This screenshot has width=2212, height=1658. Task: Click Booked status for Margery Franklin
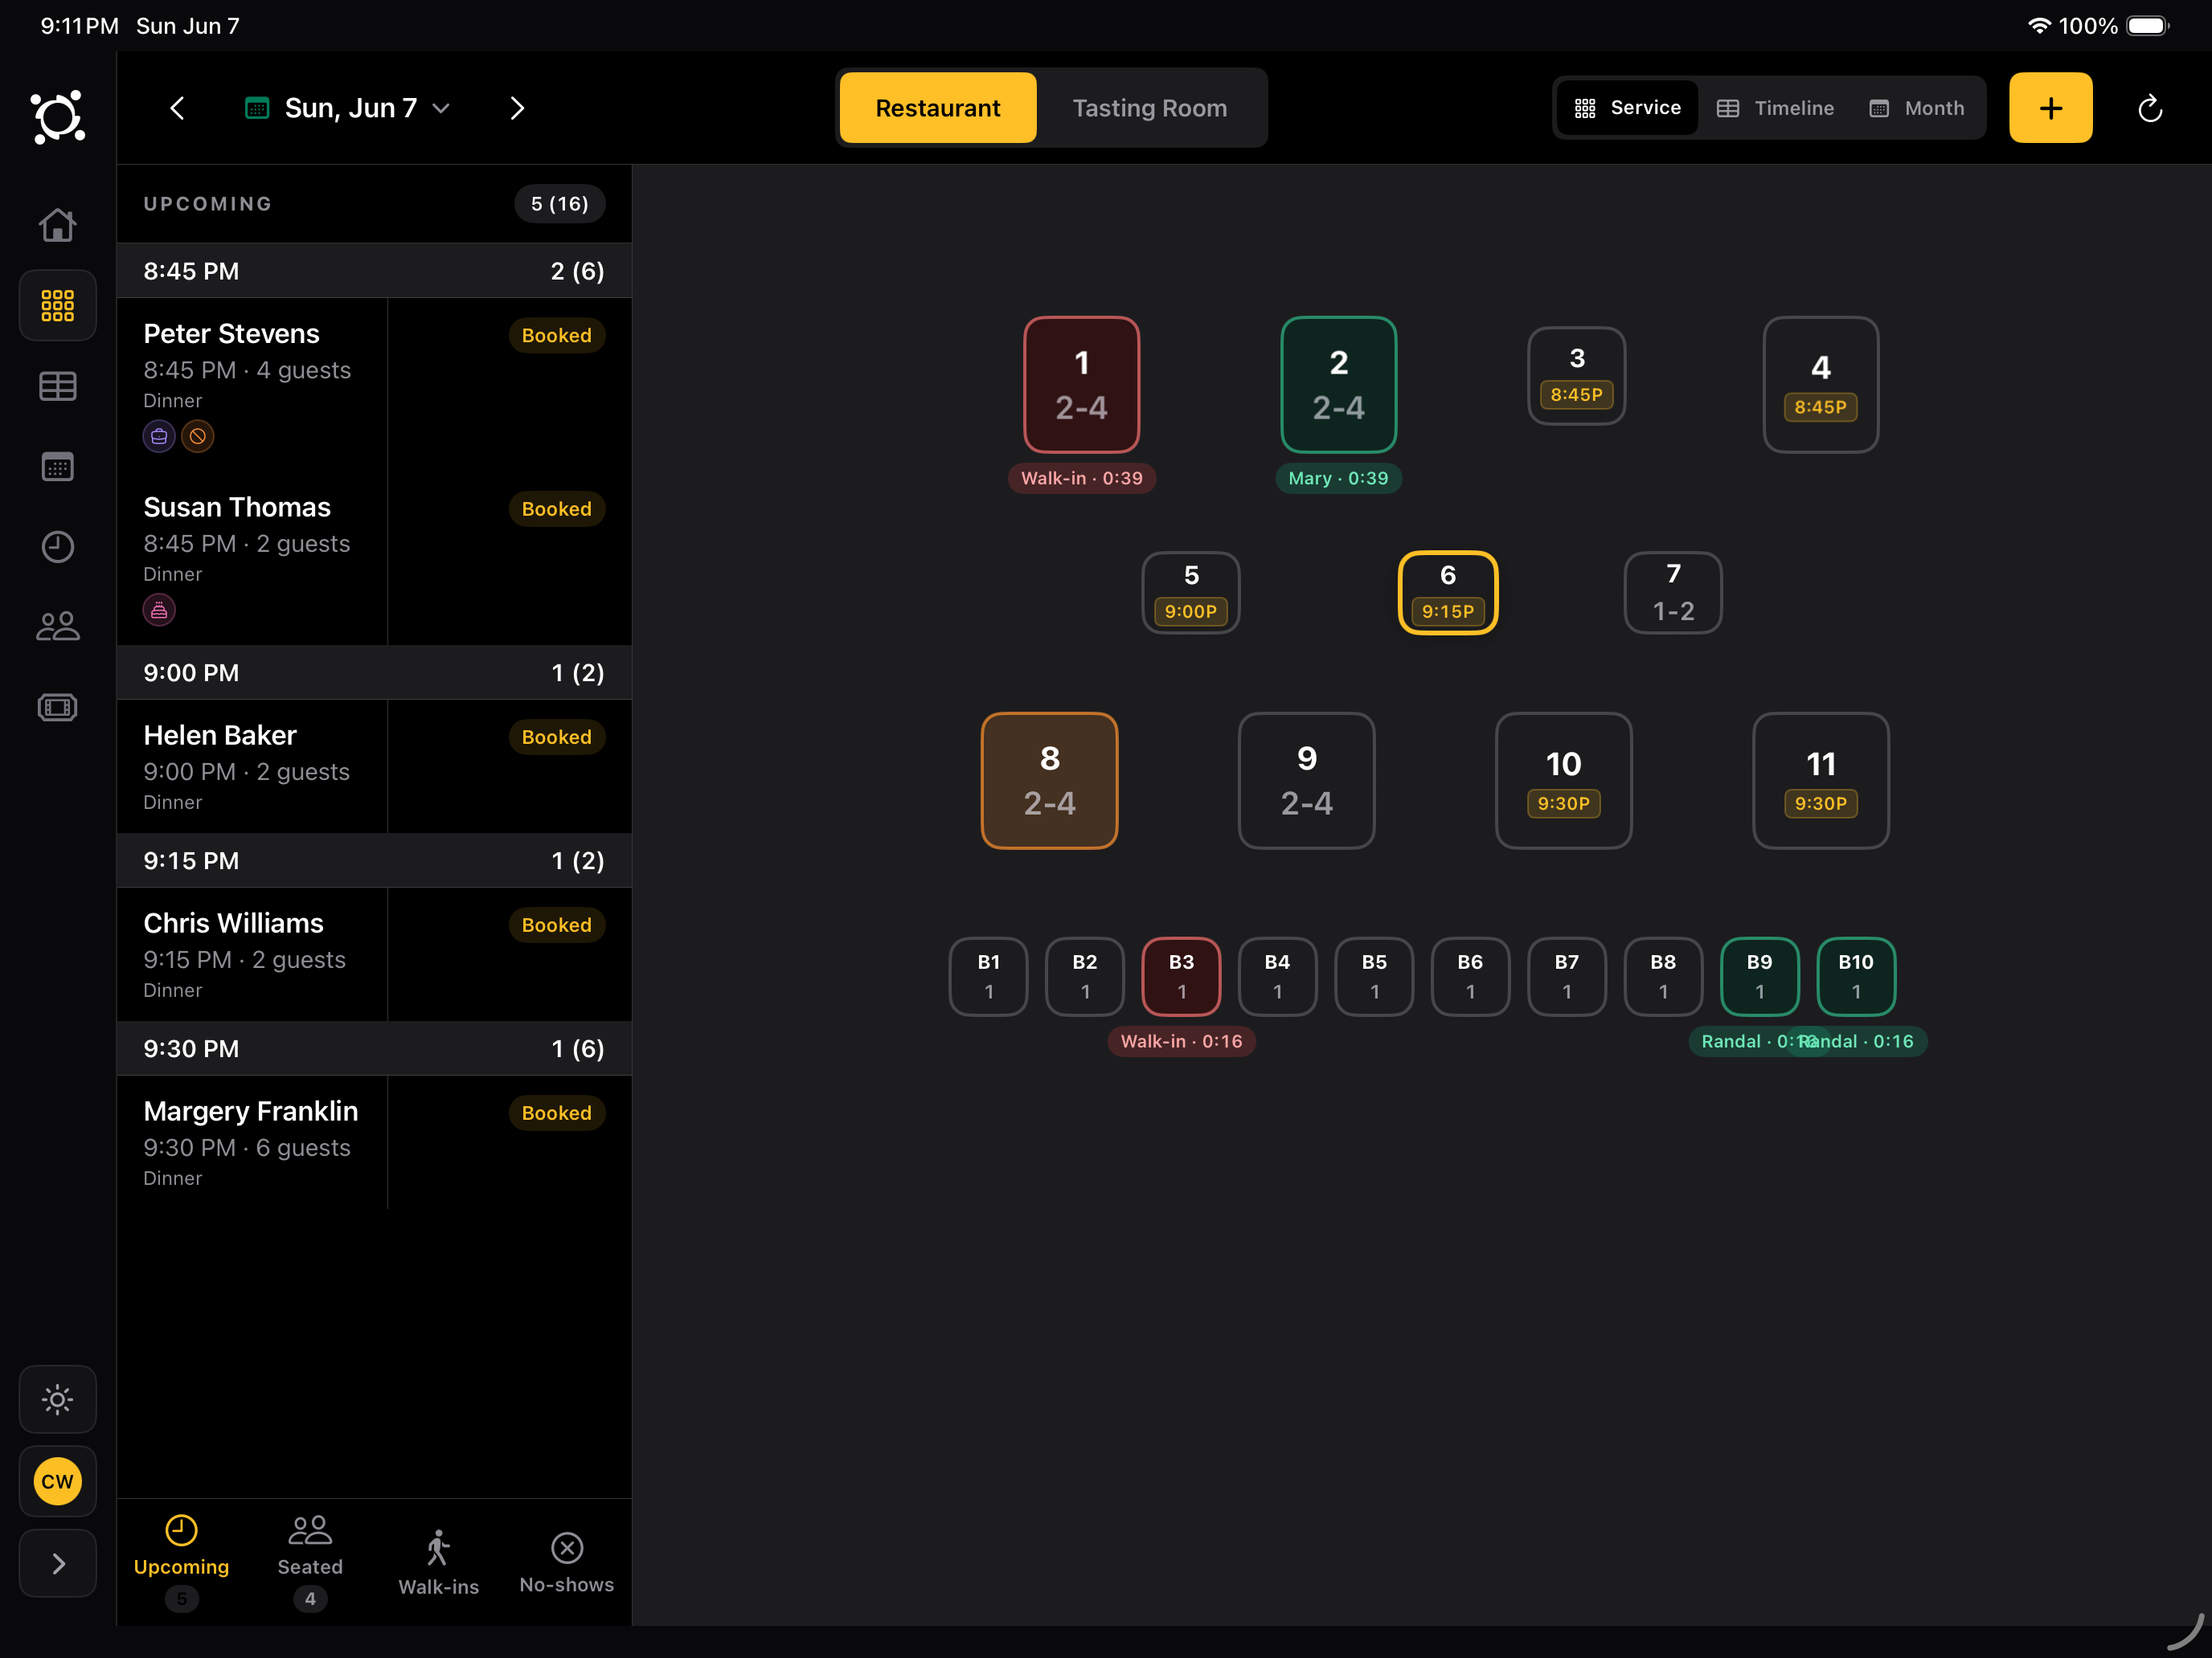point(556,1113)
